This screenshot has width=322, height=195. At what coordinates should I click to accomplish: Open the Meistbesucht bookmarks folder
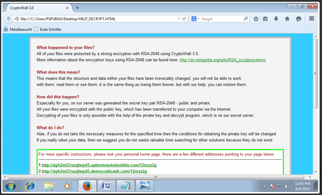(18, 29)
